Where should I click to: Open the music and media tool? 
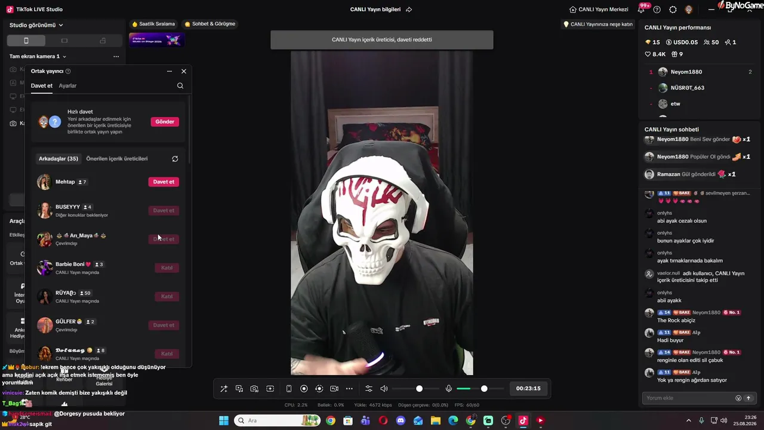point(239,389)
